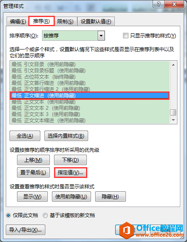Click the help question mark icon
The width and height of the screenshot is (187, 242).
[158, 4]
